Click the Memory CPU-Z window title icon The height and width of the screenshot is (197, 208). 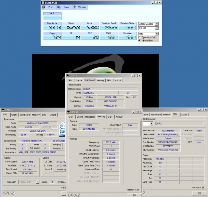pos(69,112)
